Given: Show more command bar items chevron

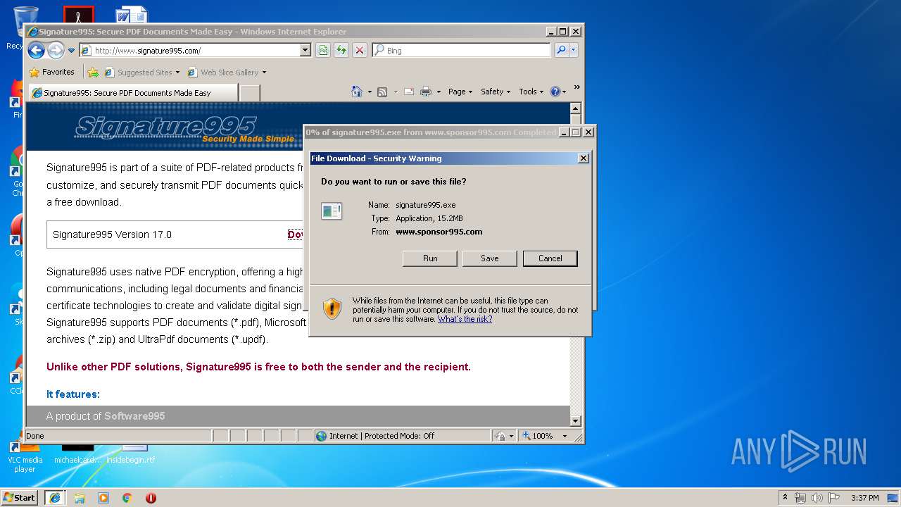Looking at the screenshot, I should (x=576, y=88).
